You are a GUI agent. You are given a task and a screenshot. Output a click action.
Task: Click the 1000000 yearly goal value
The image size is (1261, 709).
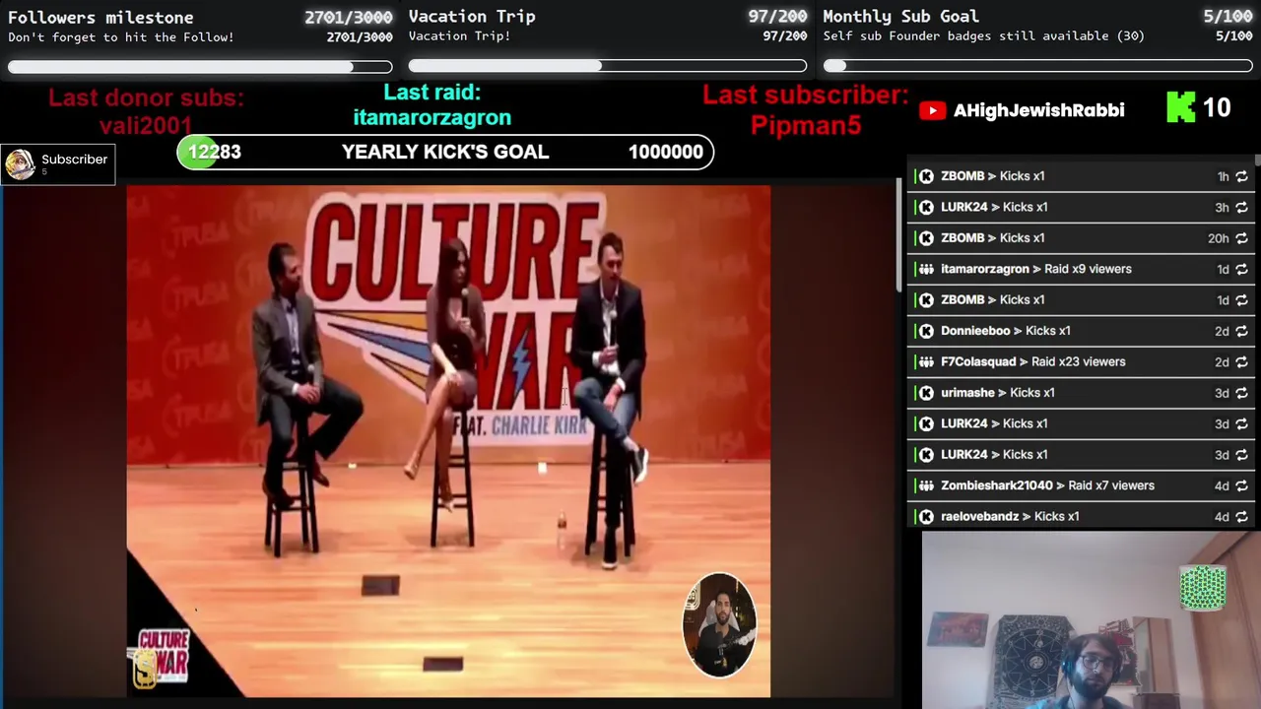[665, 152]
